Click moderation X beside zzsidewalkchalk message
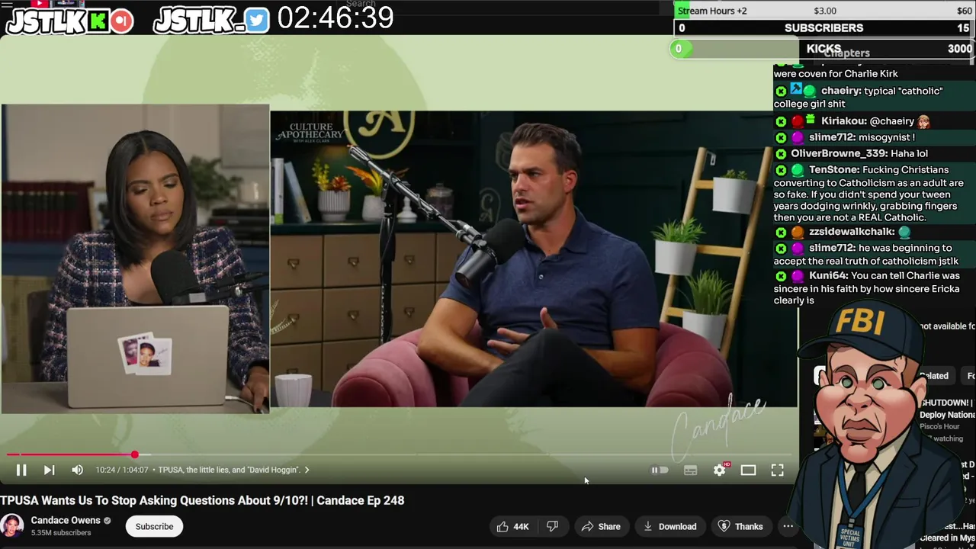This screenshot has width=976, height=549. pos(781,232)
